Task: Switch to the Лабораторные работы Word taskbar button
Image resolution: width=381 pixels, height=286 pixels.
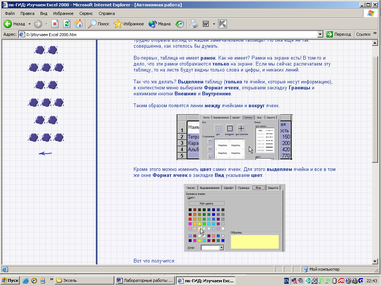Action: (x=145, y=280)
